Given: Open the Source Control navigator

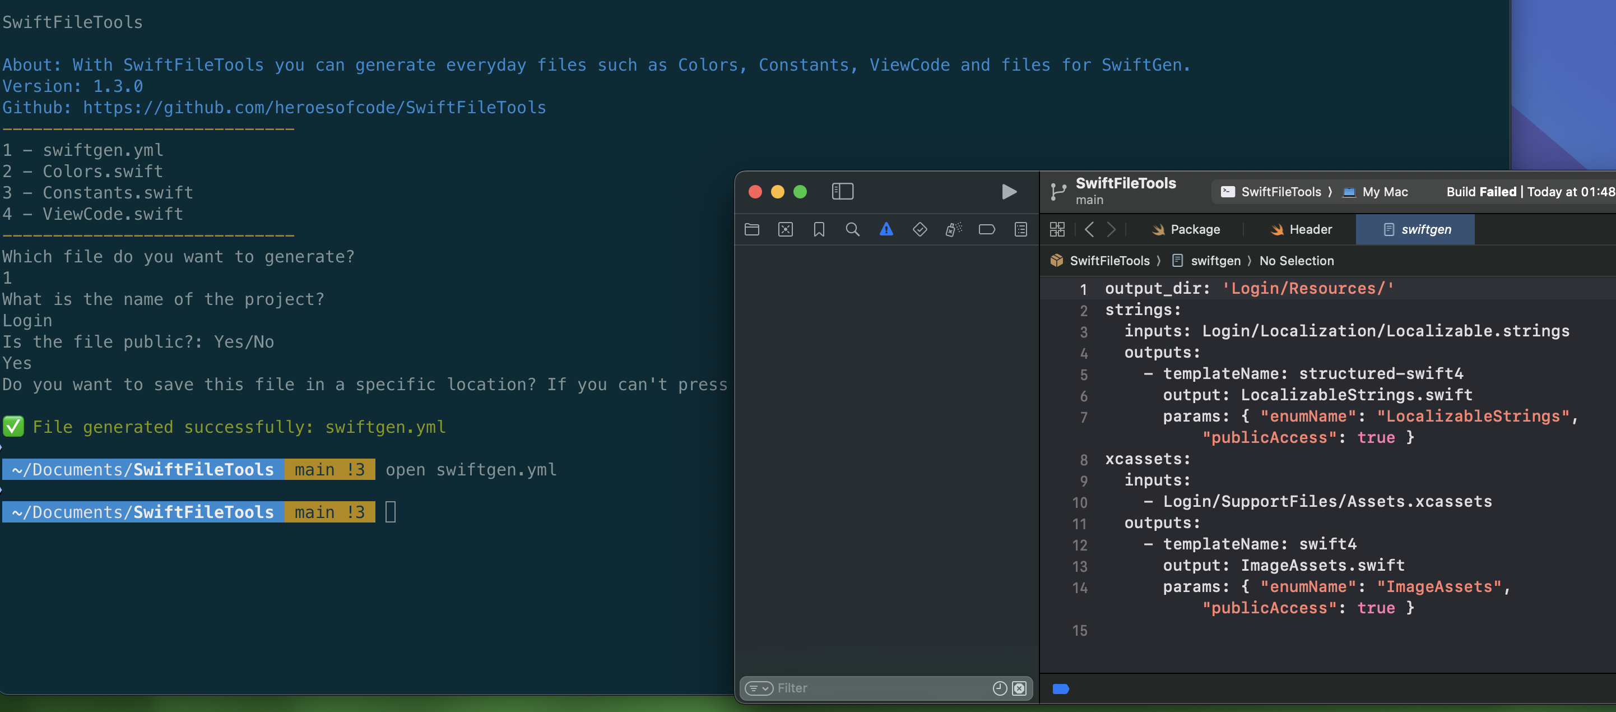Looking at the screenshot, I should click(785, 229).
